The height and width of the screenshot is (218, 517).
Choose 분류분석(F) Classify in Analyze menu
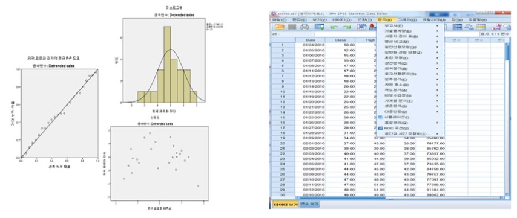click(410, 79)
